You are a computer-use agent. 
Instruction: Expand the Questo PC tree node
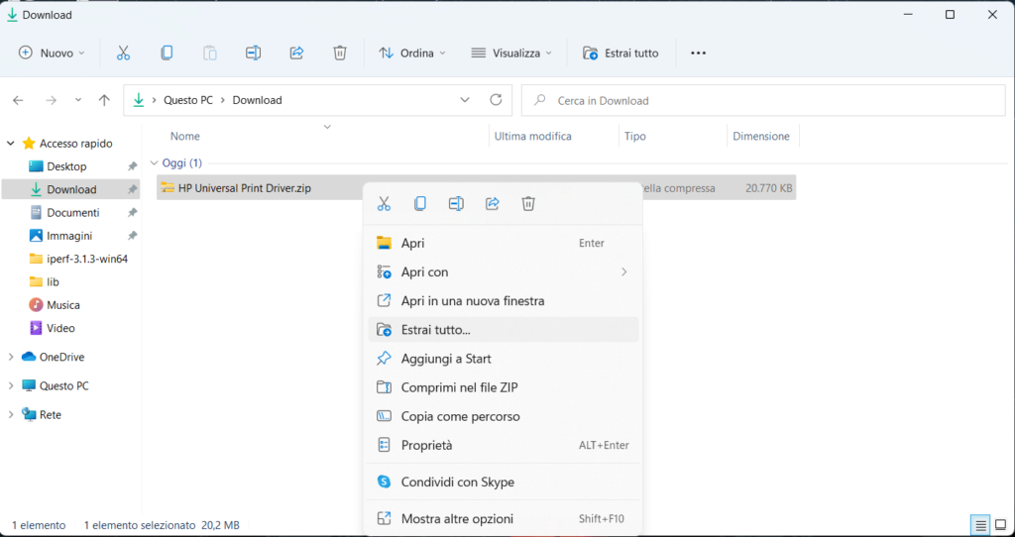[11, 385]
